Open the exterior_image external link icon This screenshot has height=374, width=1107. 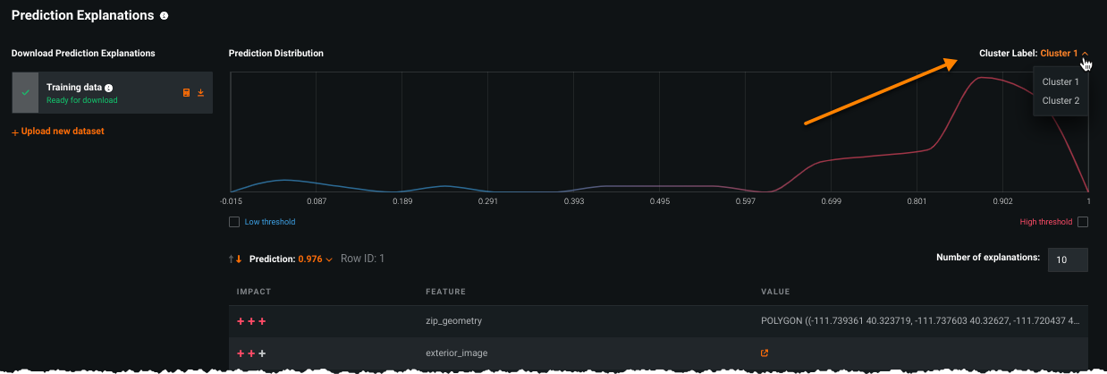point(764,353)
